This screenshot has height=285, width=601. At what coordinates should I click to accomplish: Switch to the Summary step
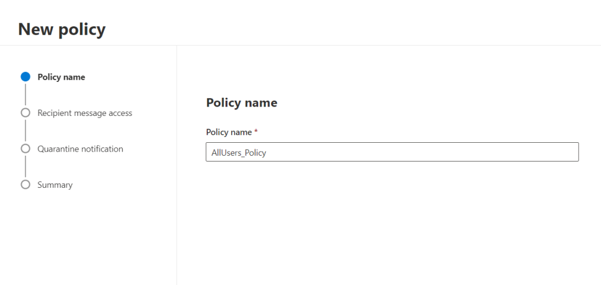pyautogui.click(x=55, y=184)
